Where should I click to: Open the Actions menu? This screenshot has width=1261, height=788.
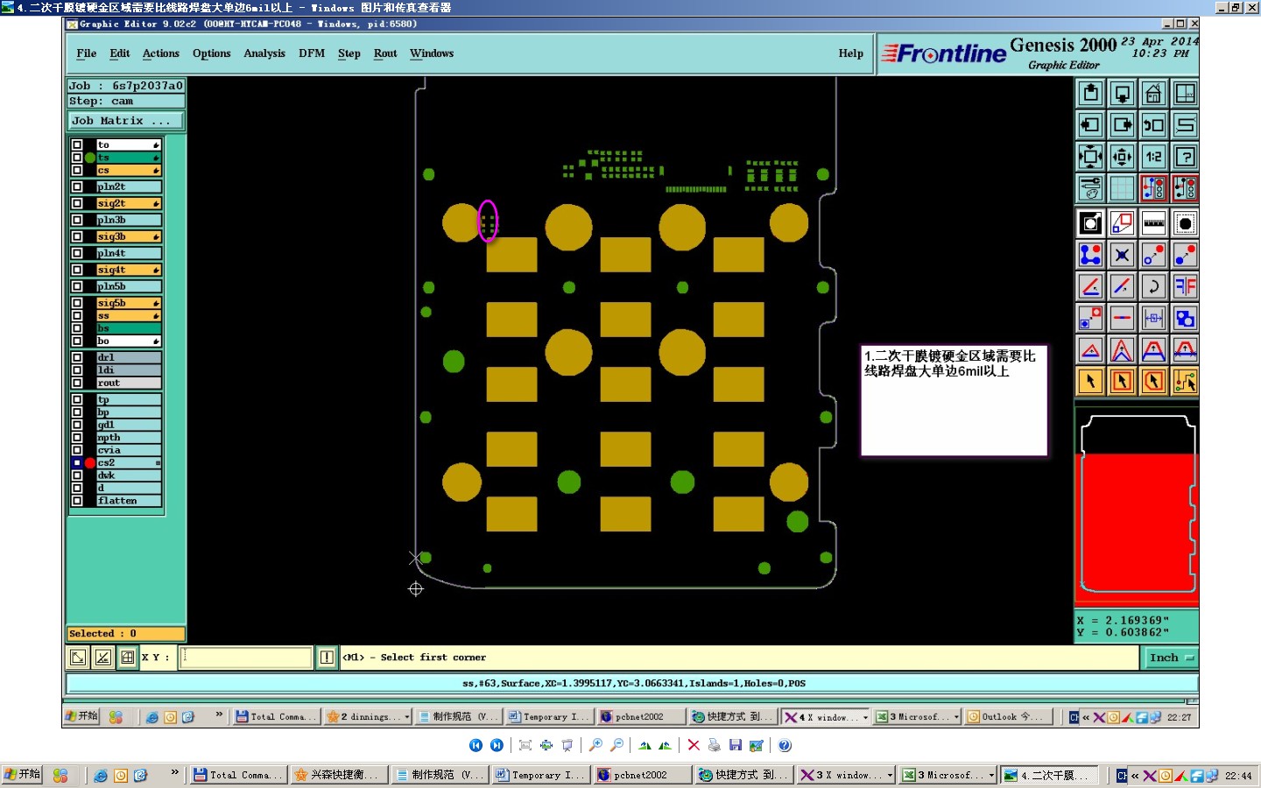click(161, 53)
